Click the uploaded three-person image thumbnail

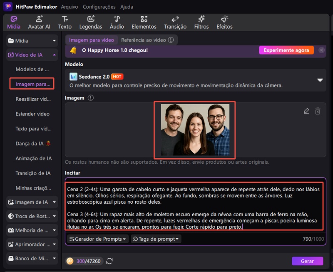pos(195,130)
